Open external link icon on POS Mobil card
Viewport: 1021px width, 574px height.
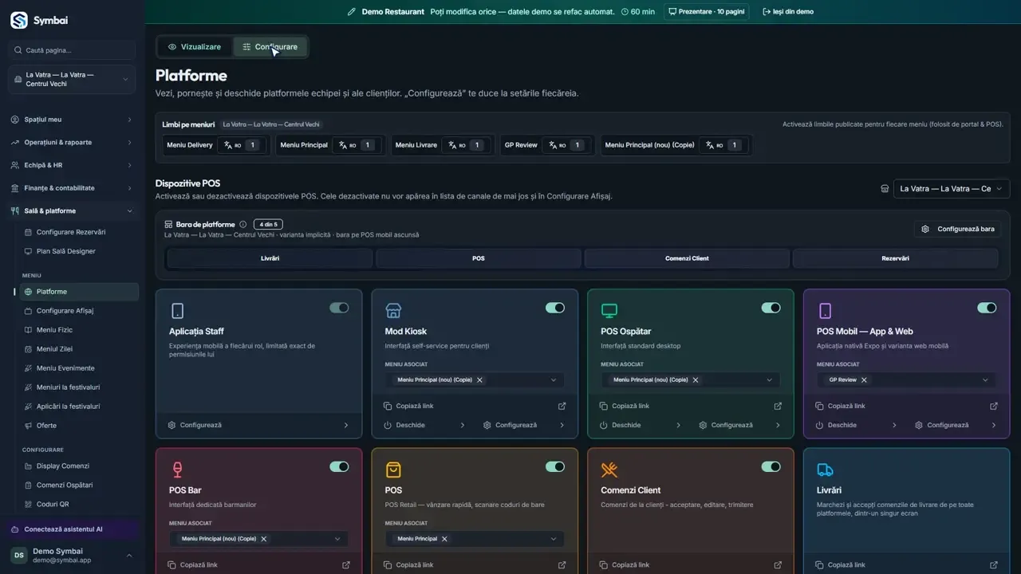coord(994,406)
